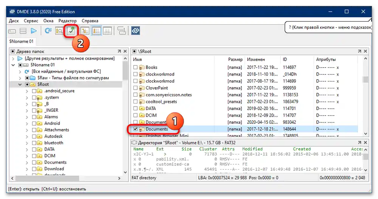Click the $Raw blue folder icon
Screen dimensions: 378x199
click(33, 78)
